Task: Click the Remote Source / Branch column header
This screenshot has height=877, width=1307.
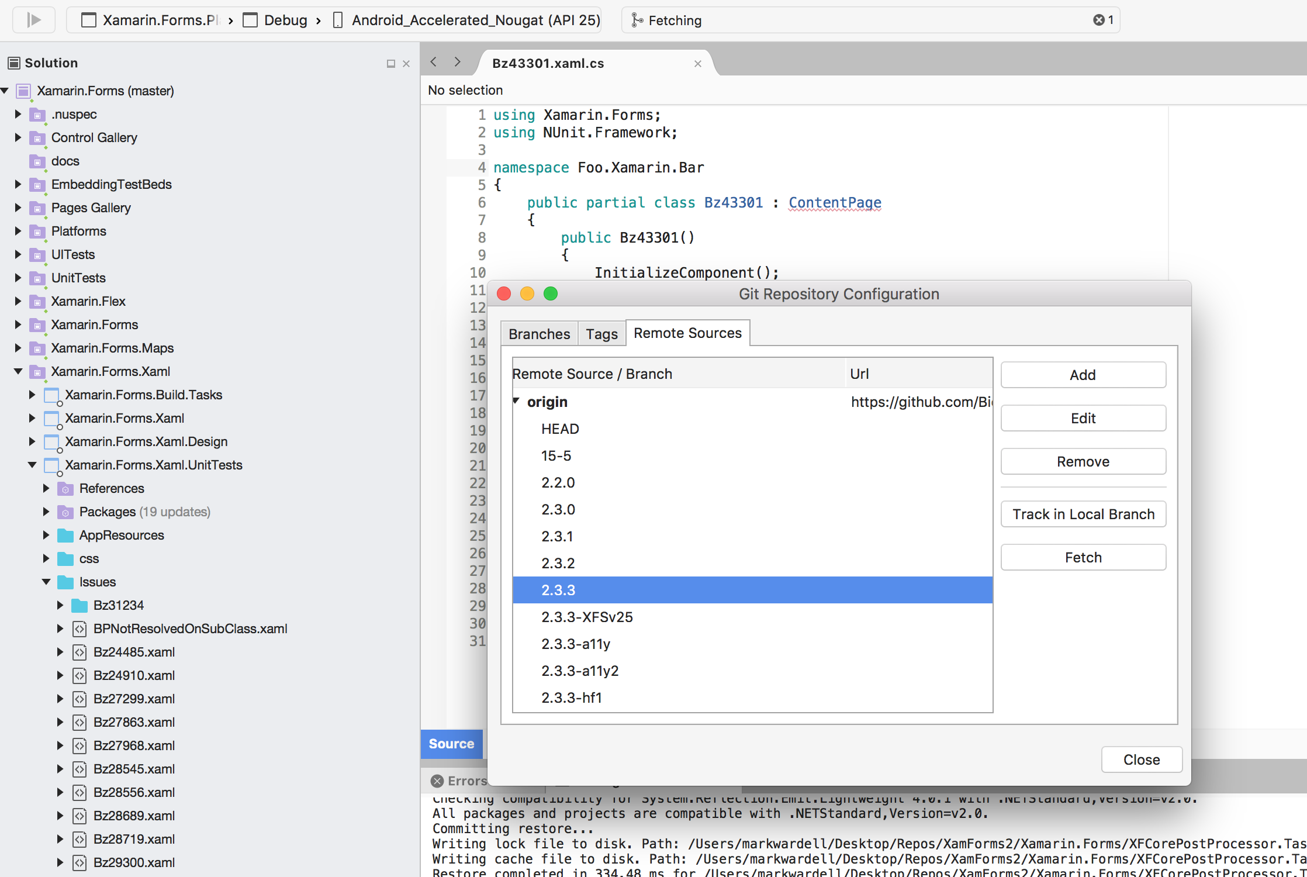Action: point(679,374)
